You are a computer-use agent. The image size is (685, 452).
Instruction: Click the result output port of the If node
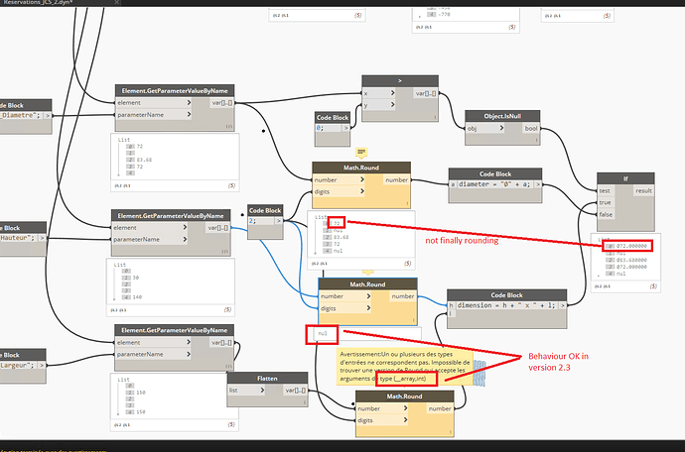pos(643,190)
